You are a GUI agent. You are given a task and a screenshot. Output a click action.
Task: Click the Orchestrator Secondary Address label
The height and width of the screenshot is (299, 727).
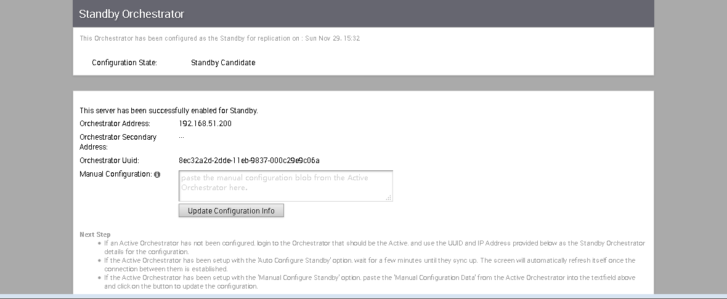(118, 142)
